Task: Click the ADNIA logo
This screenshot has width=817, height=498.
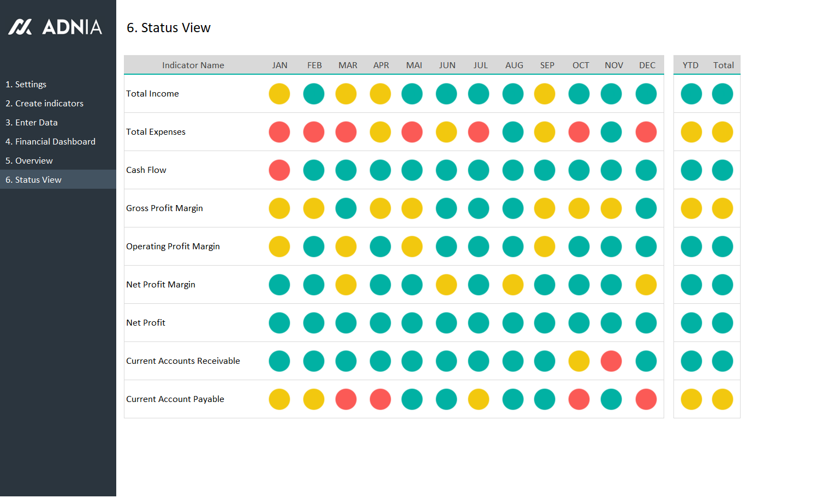Action: click(55, 27)
